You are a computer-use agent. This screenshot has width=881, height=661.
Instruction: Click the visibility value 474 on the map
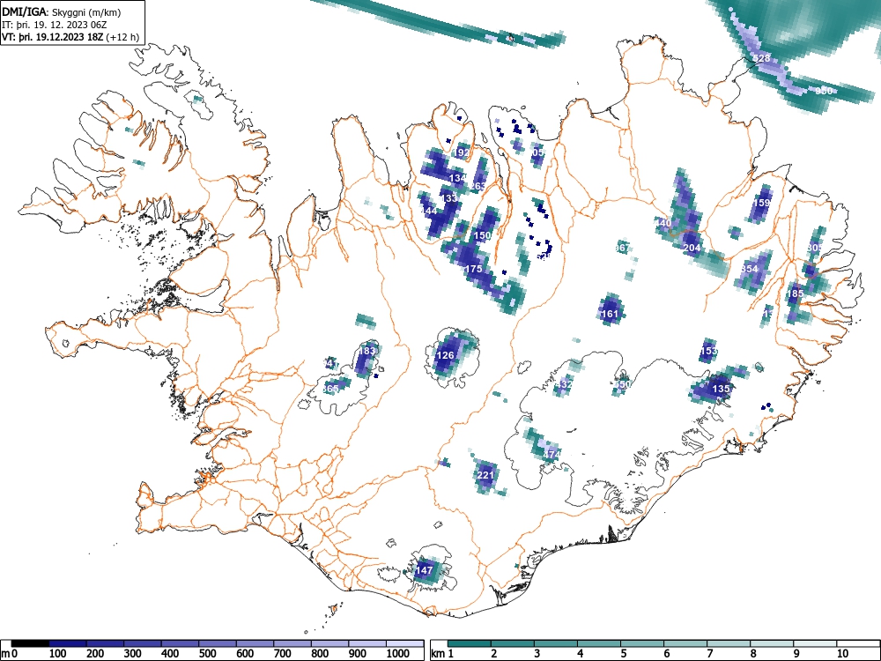tap(552, 454)
